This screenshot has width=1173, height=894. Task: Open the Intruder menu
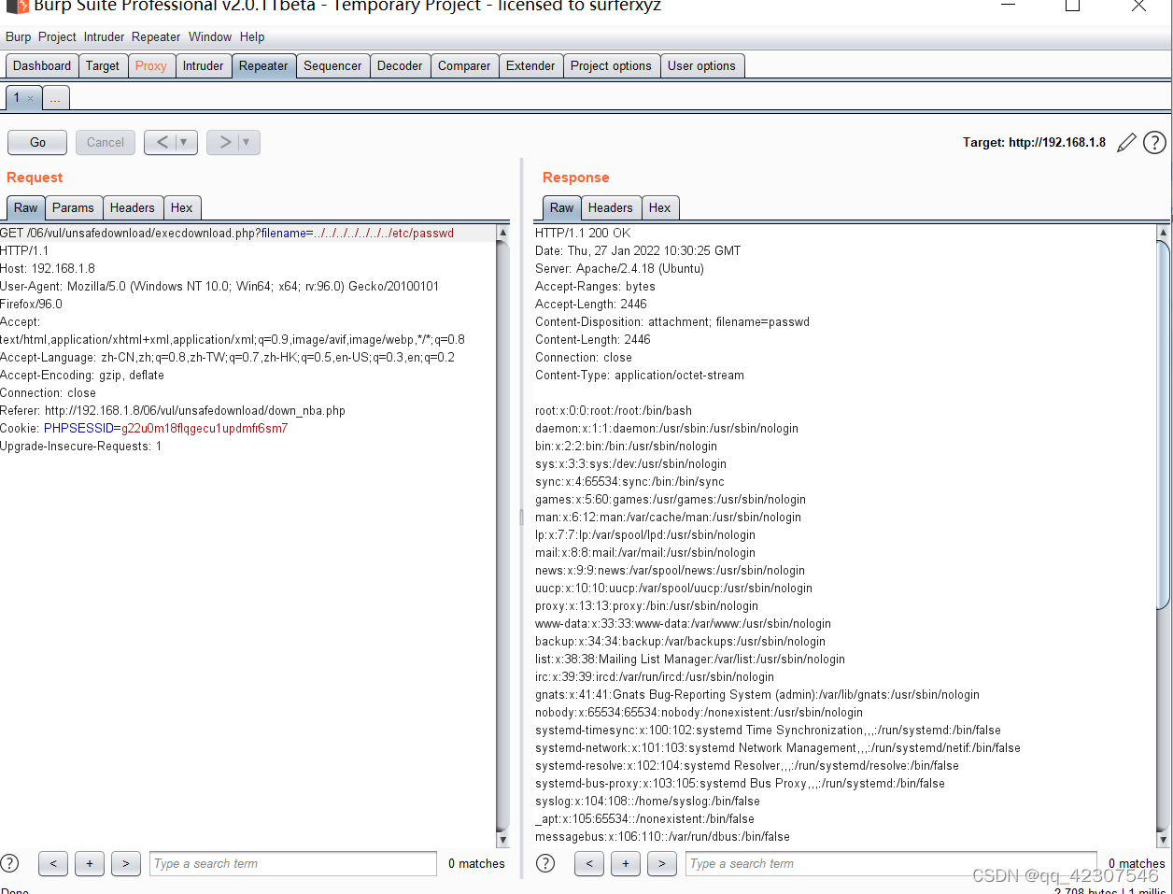point(104,37)
